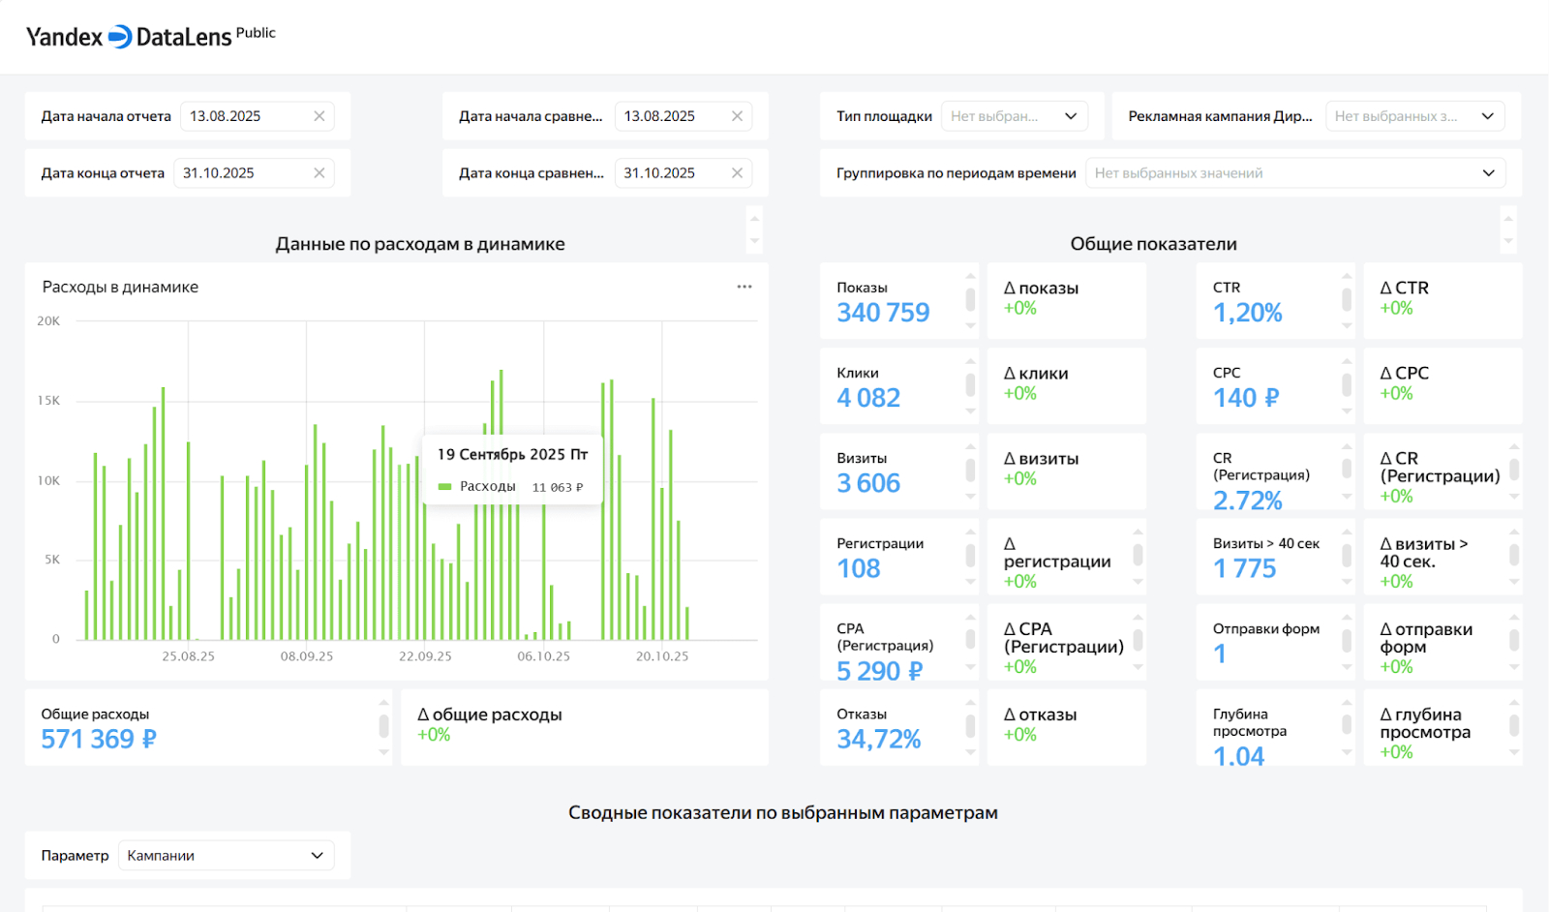The height and width of the screenshot is (912, 1549).
Task: Clear the comparison start date value
Action: click(737, 116)
